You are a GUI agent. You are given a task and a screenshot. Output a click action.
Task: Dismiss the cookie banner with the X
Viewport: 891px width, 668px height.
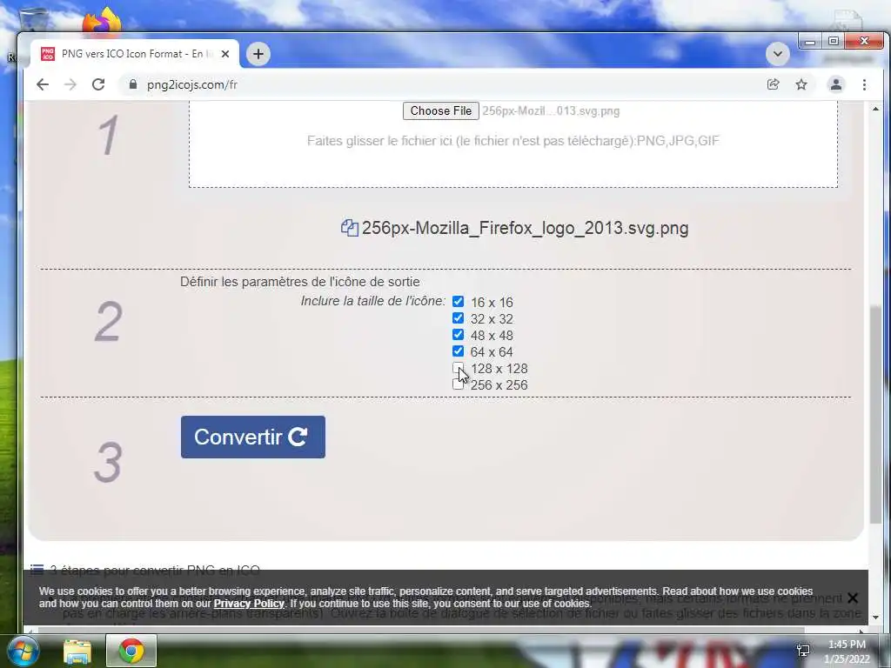(x=853, y=598)
